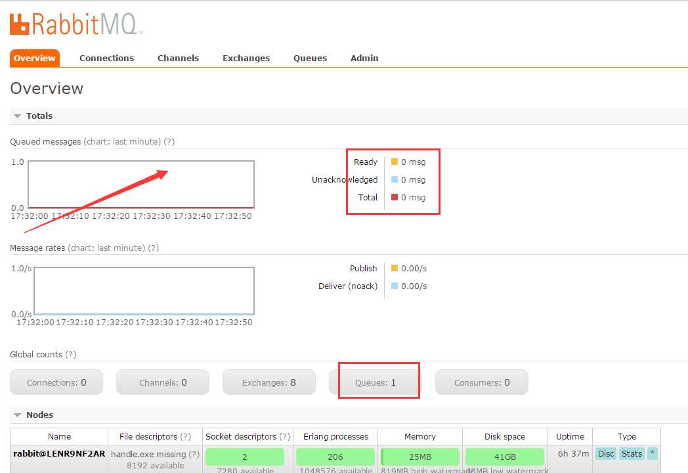Click the Queues: 1 button

(x=375, y=382)
